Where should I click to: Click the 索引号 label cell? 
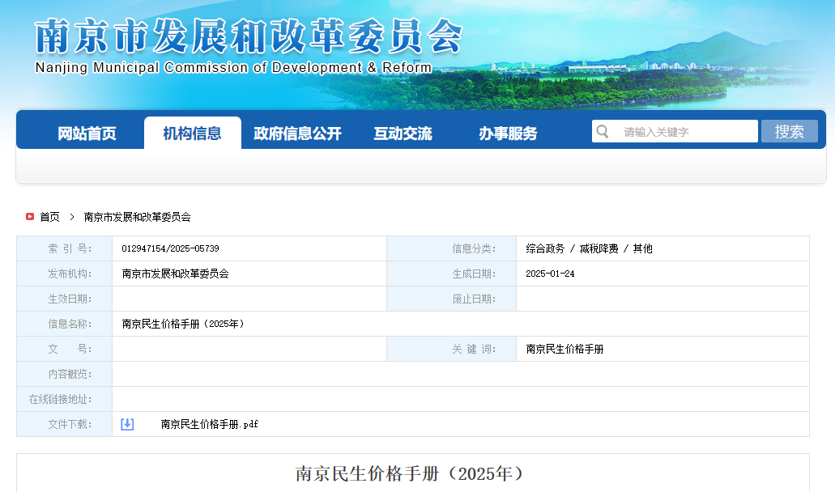point(65,248)
